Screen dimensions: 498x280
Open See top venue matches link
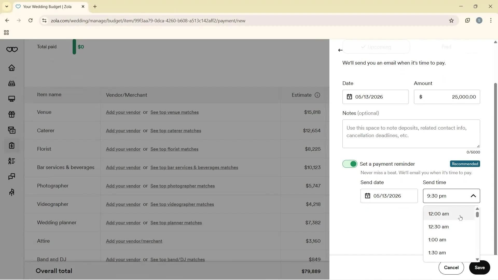pos(174,112)
